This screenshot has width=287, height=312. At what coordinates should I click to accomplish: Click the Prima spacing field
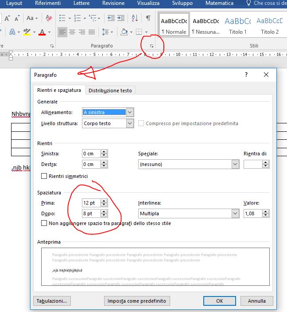tap(91, 203)
